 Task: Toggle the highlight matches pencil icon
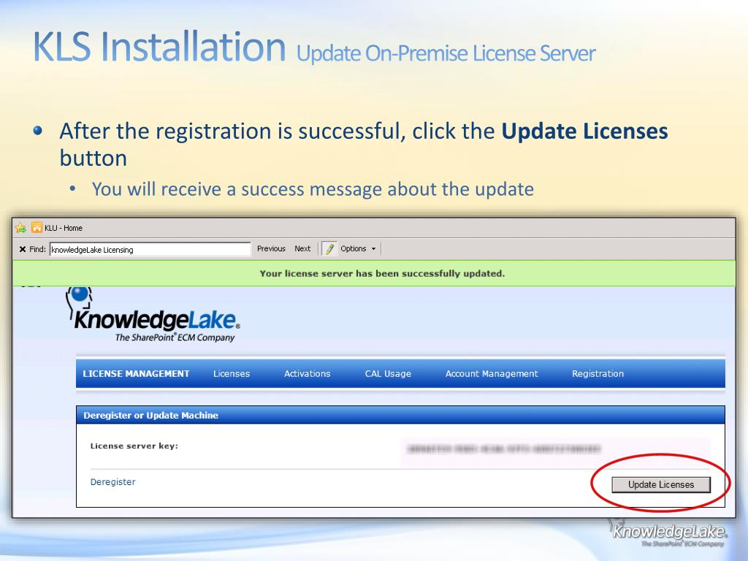click(329, 248)
